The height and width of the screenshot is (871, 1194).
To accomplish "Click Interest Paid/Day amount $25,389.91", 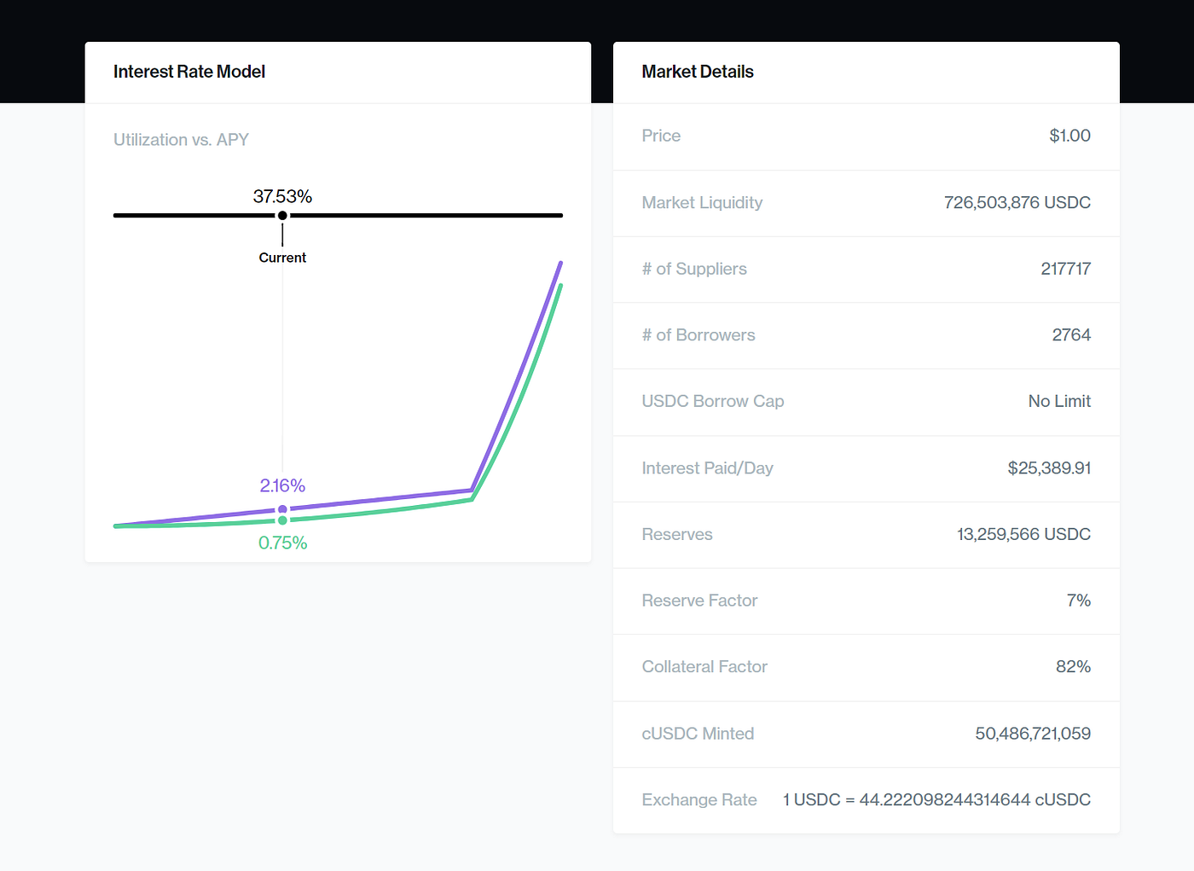I will 1049,468.
